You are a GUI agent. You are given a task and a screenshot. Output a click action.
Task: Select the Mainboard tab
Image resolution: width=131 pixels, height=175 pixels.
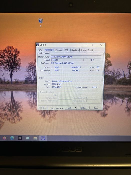(49, 50)
